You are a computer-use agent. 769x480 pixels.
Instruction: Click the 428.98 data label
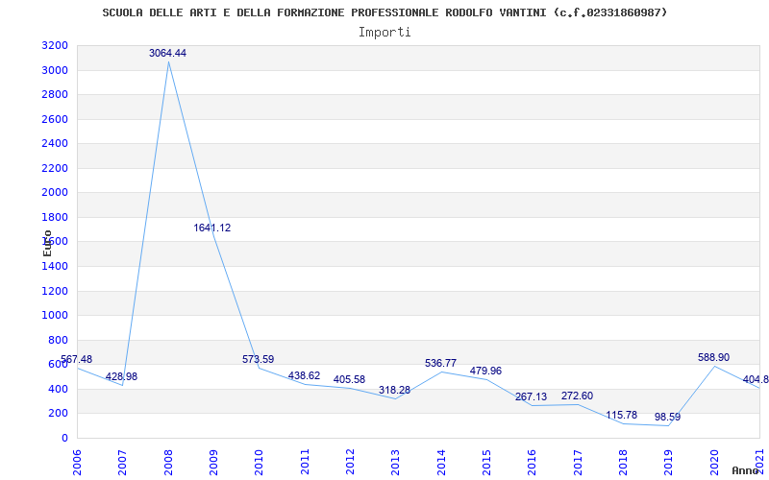coord(121,376)
